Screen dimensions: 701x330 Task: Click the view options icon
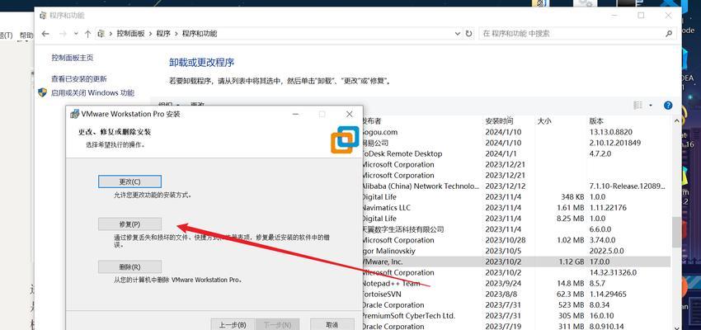638,106
